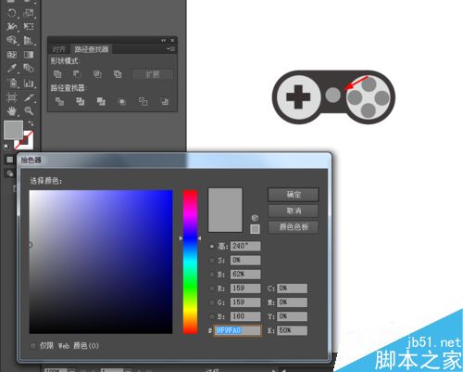463x372 pixels.
Task: Select the Column Graph tool
Action: (29, 83)
